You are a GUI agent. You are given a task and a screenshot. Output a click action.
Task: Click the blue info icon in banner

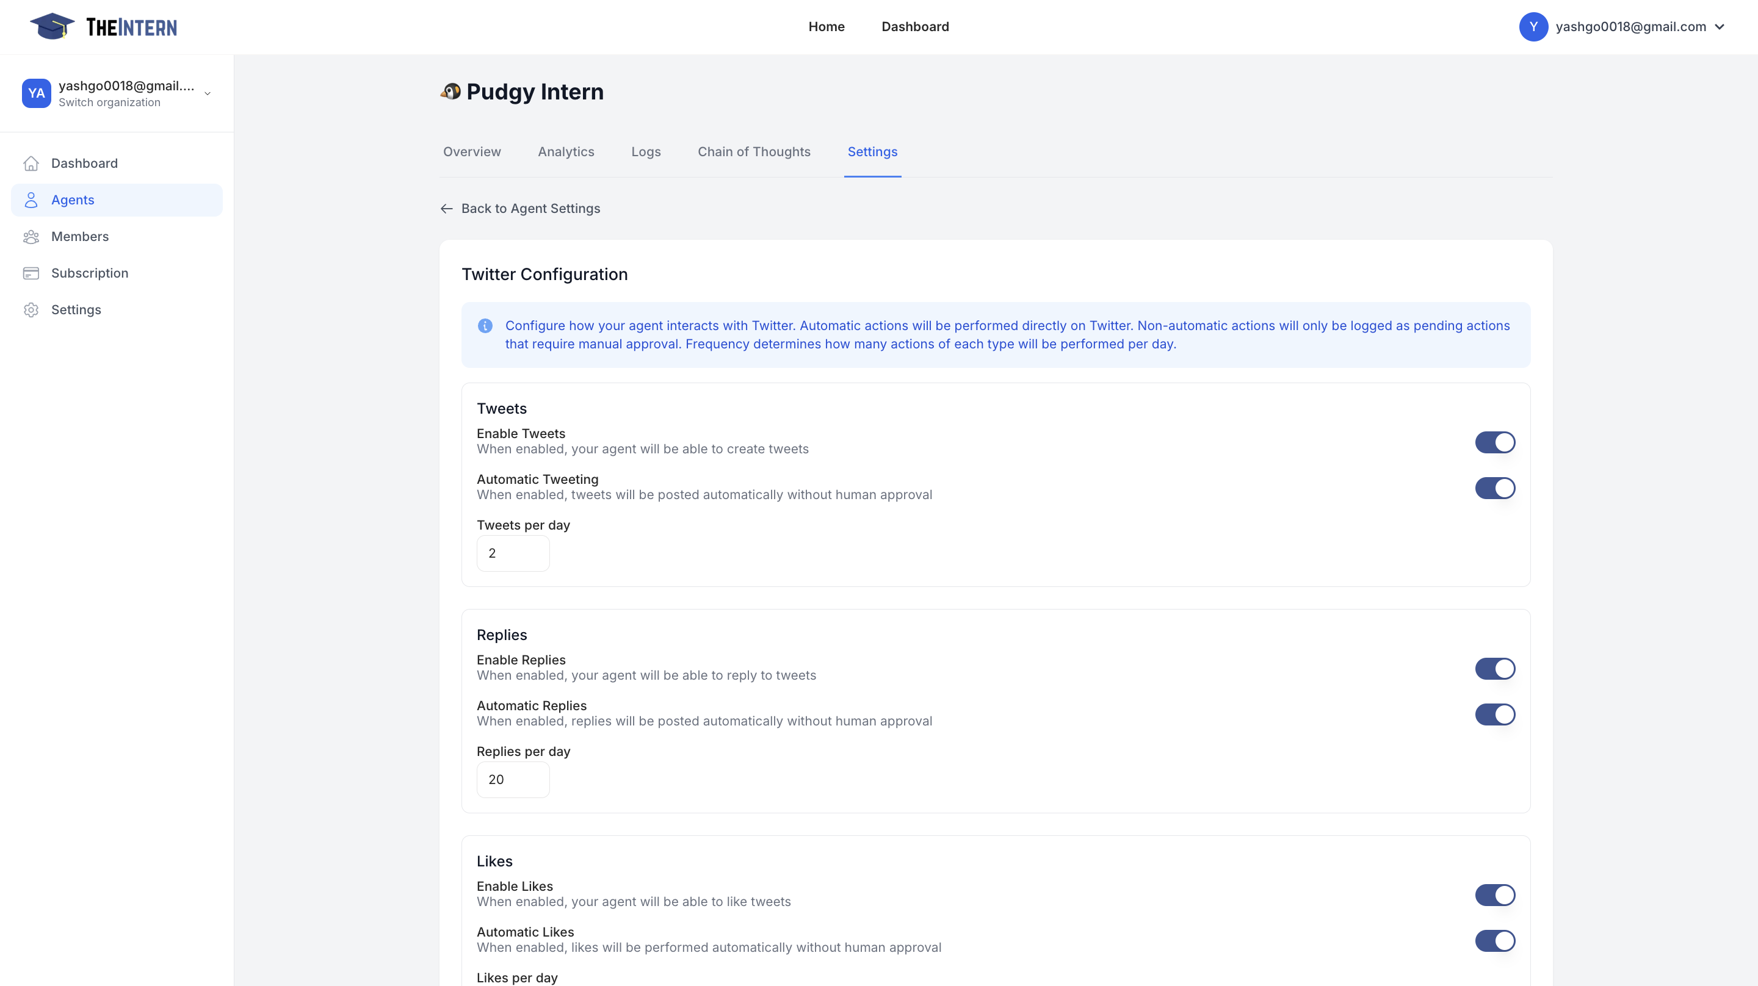click(x=485, y=326)
